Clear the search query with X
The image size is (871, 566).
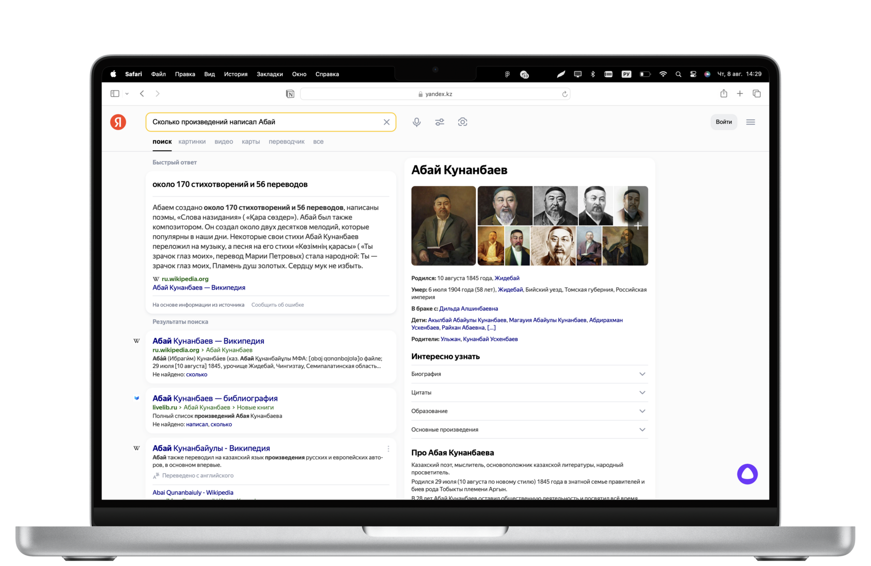coord(386,122)
